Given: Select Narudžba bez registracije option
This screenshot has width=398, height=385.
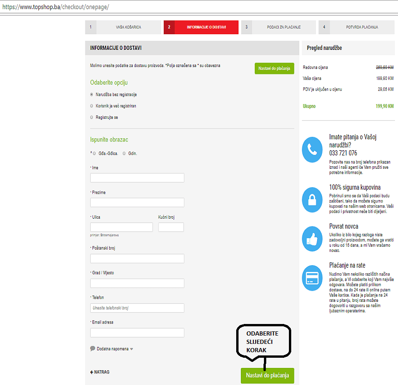Looking at the screenshot, I should (92, 94).
